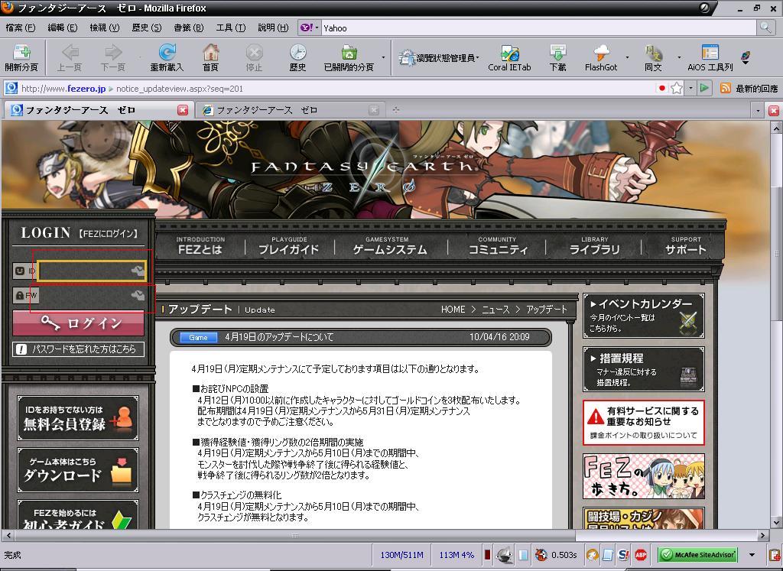
Task: Open the 歷史 history clock button
Action: (297, 58)
